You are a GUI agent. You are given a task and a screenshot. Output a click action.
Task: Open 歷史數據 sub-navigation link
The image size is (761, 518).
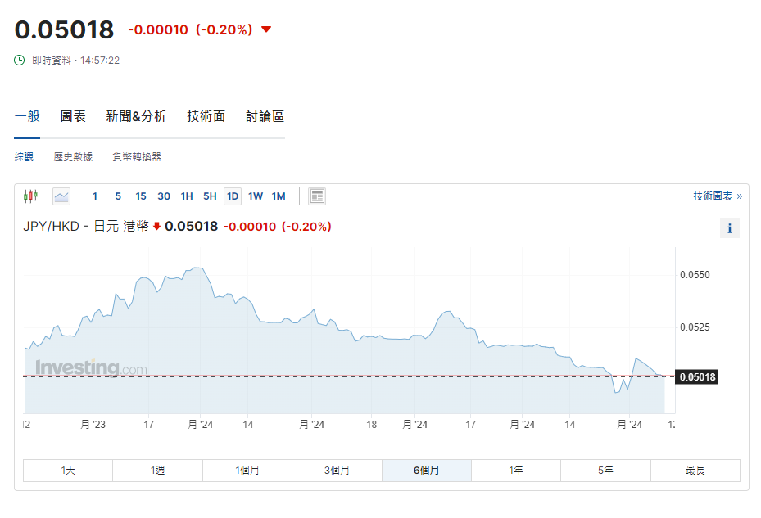(73, 157)
